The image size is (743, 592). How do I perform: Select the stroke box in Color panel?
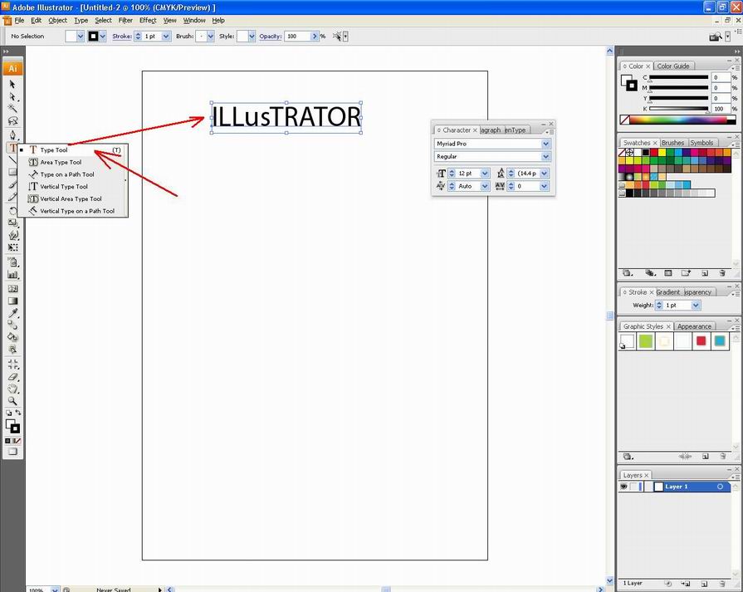pos(632,86)
